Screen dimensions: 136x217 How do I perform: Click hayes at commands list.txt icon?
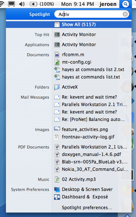tap(57, 77)
